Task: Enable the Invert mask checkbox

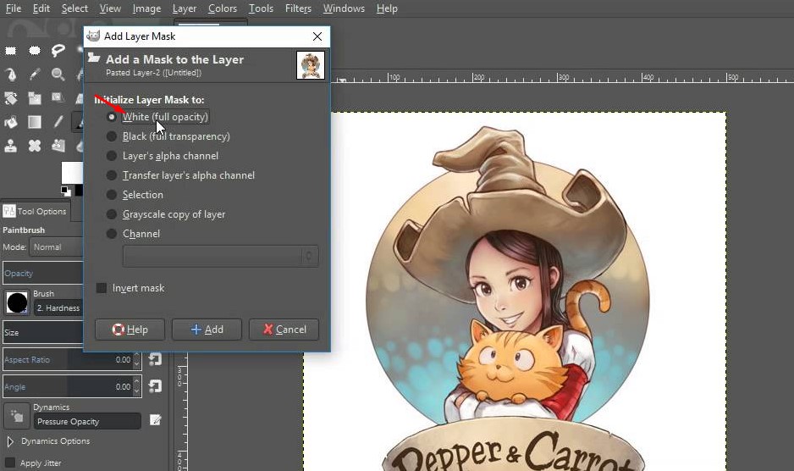Action: pos(102,288)
